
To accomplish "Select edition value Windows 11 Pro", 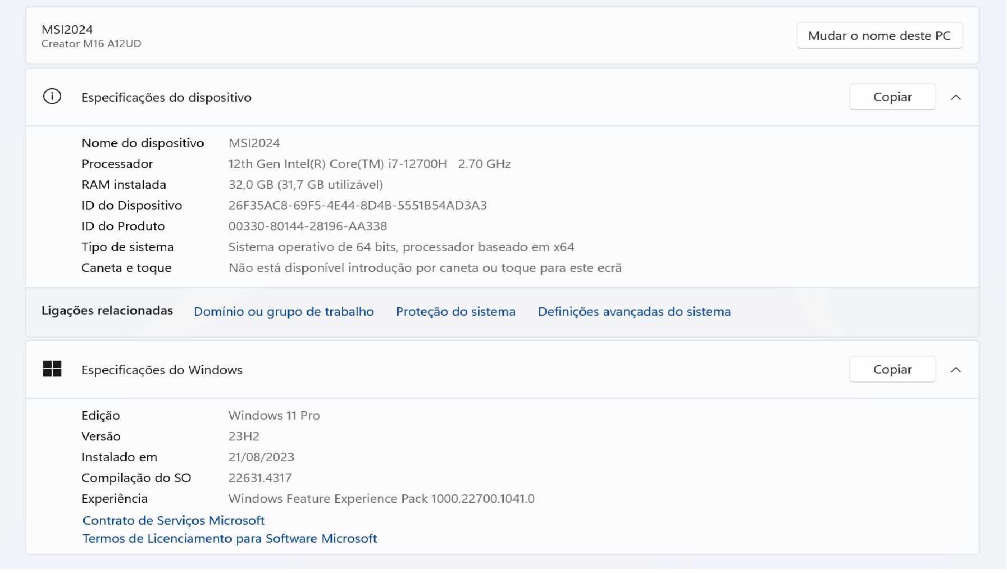I will [274, 416].
